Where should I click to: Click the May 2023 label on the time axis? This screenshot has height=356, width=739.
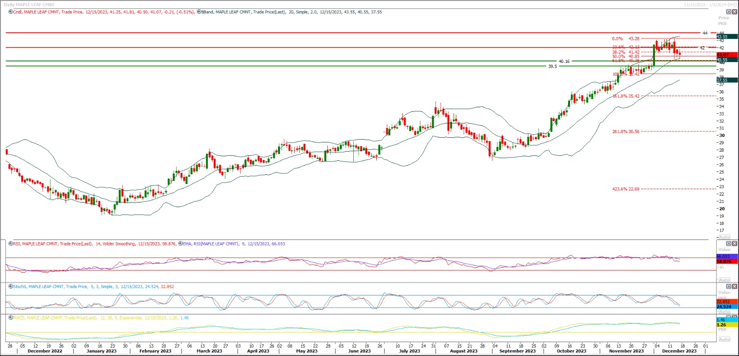pyautogui.click(x=307, y=351)
